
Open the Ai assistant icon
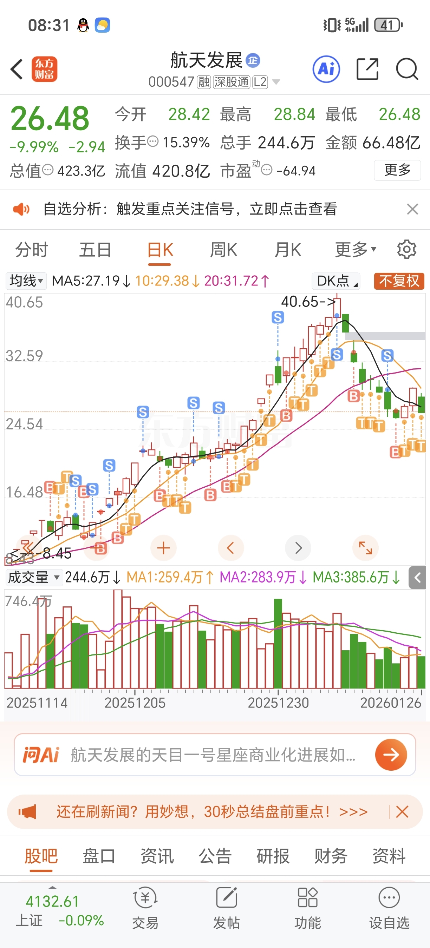tap(326, 69)
